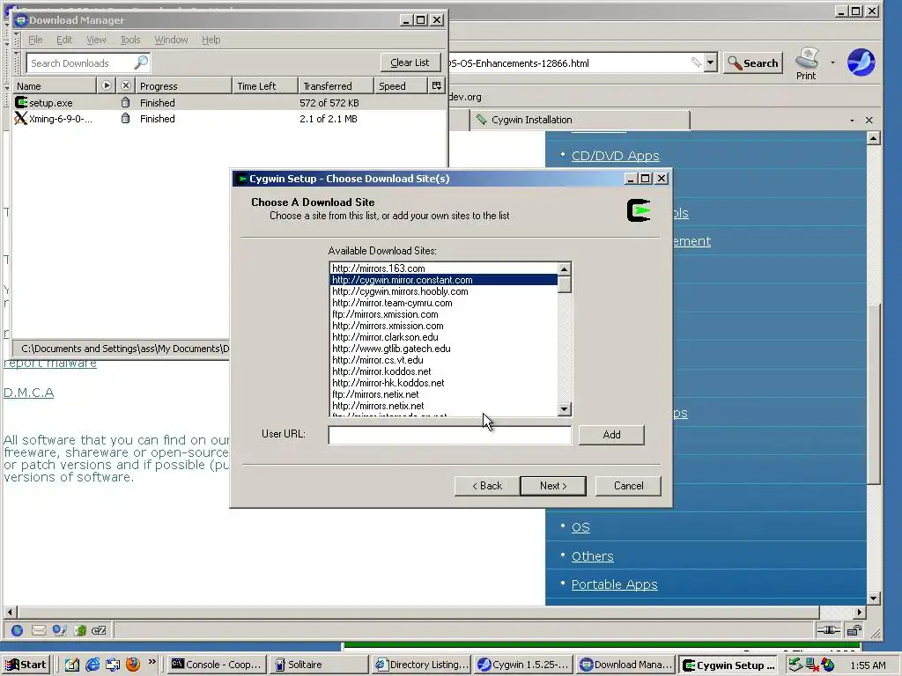Open the Window menu in Download Manager

pyautogui.click(x=171, y=40)
